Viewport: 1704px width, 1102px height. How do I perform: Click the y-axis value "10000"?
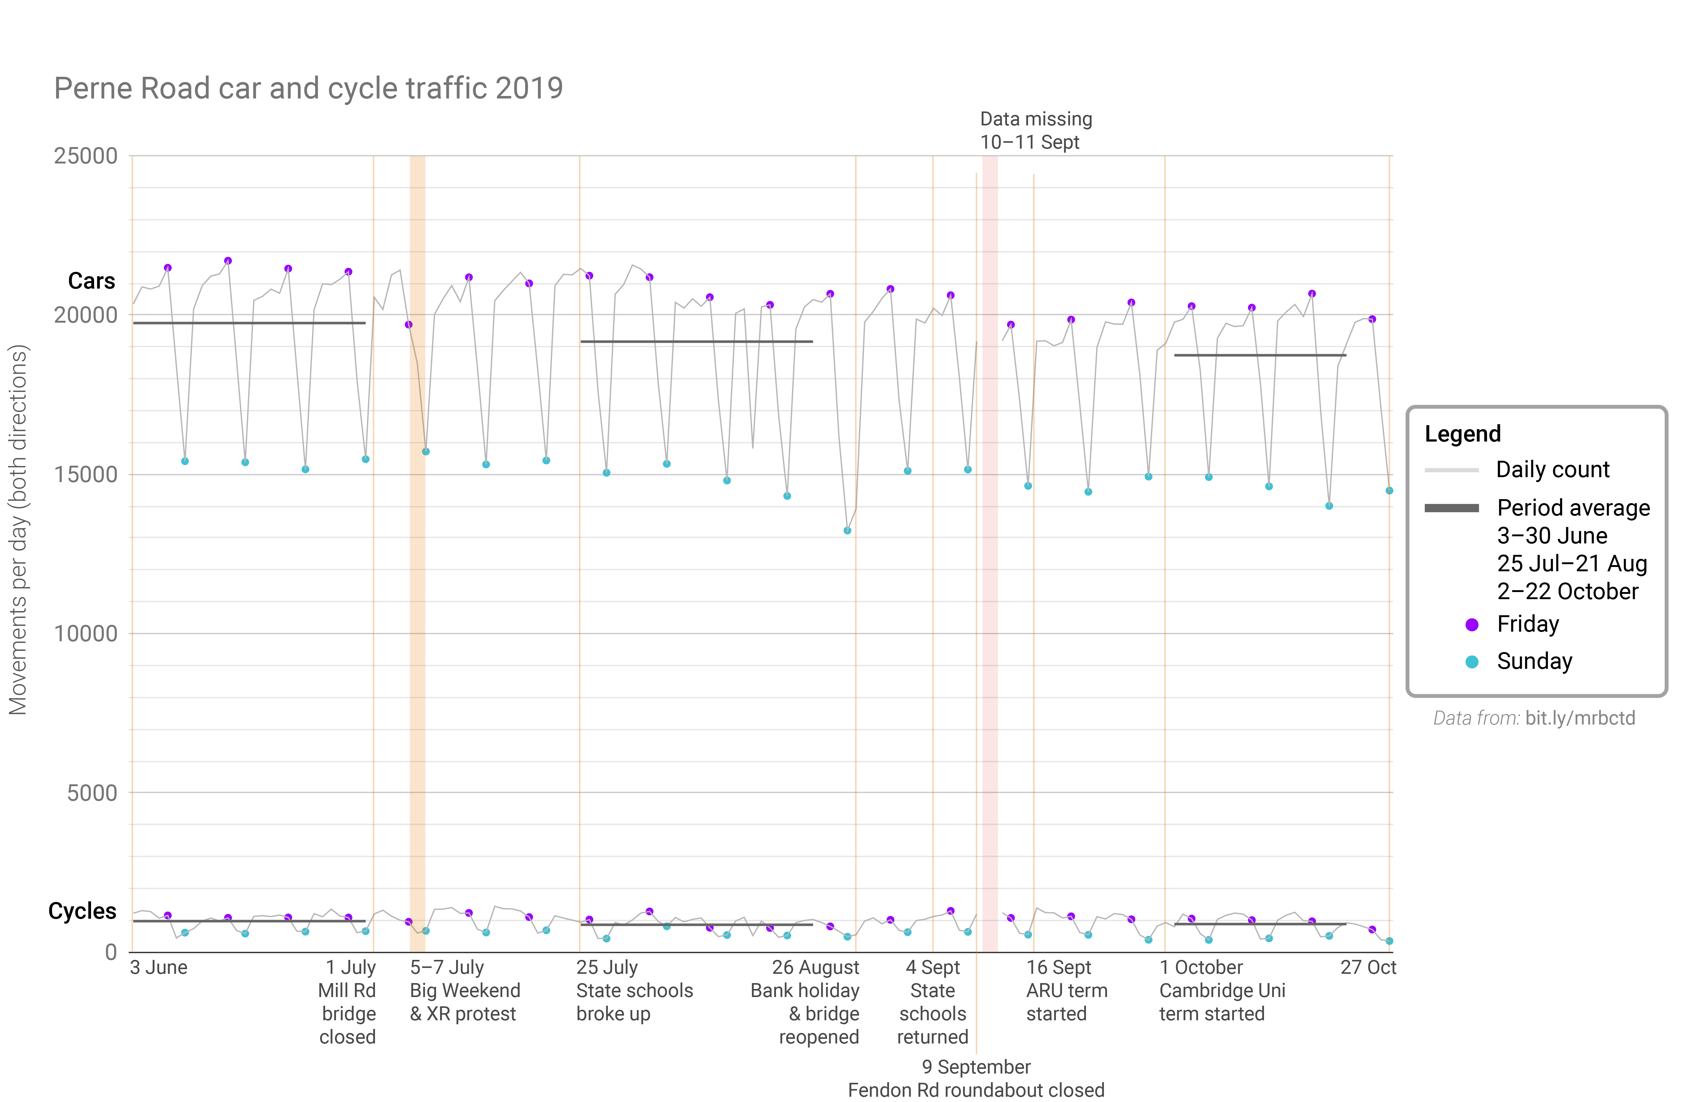[x=85, y=633]
